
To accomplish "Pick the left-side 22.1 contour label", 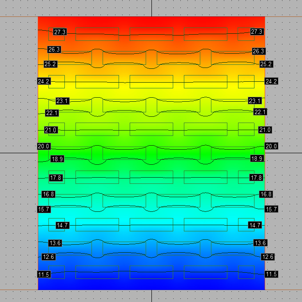I will [x=52, y=113].
